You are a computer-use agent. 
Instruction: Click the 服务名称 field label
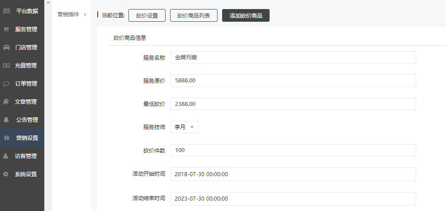[x=154, y=58]
